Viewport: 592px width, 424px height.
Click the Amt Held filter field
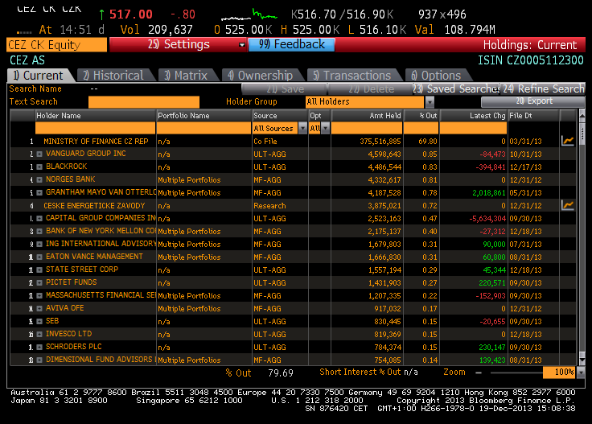pyautogui.click(x=367, y=129)
